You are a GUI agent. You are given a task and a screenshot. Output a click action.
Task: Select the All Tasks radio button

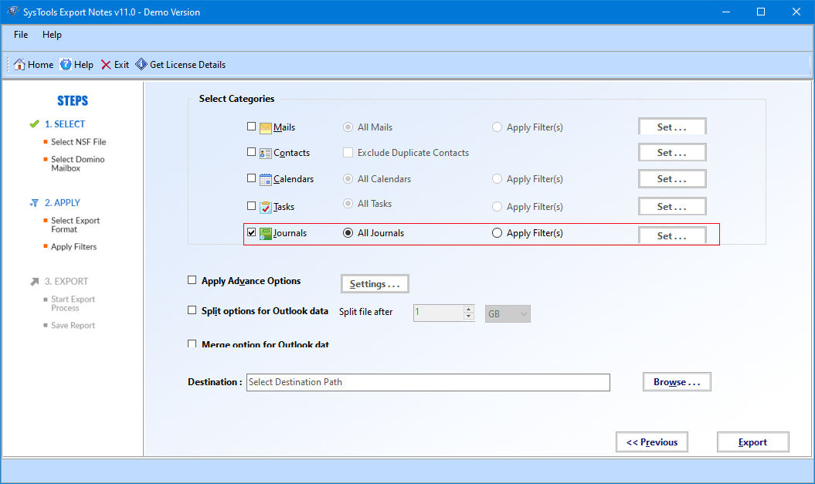coord(348,204)
